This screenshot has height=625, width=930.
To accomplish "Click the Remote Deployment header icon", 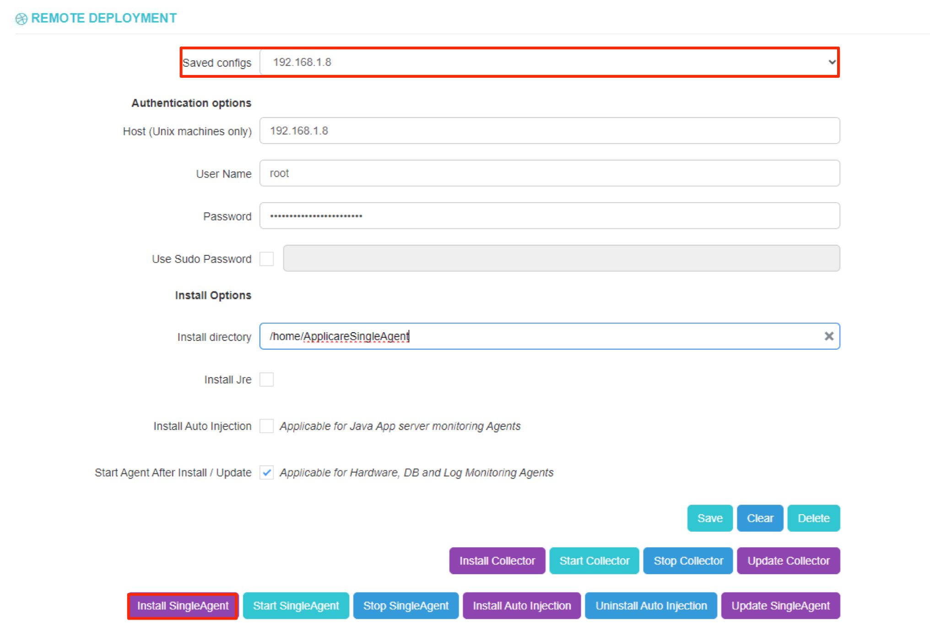I will click(21, 19).
